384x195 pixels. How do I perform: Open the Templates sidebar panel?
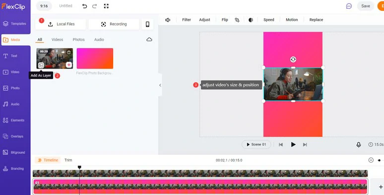click(15, 23)
